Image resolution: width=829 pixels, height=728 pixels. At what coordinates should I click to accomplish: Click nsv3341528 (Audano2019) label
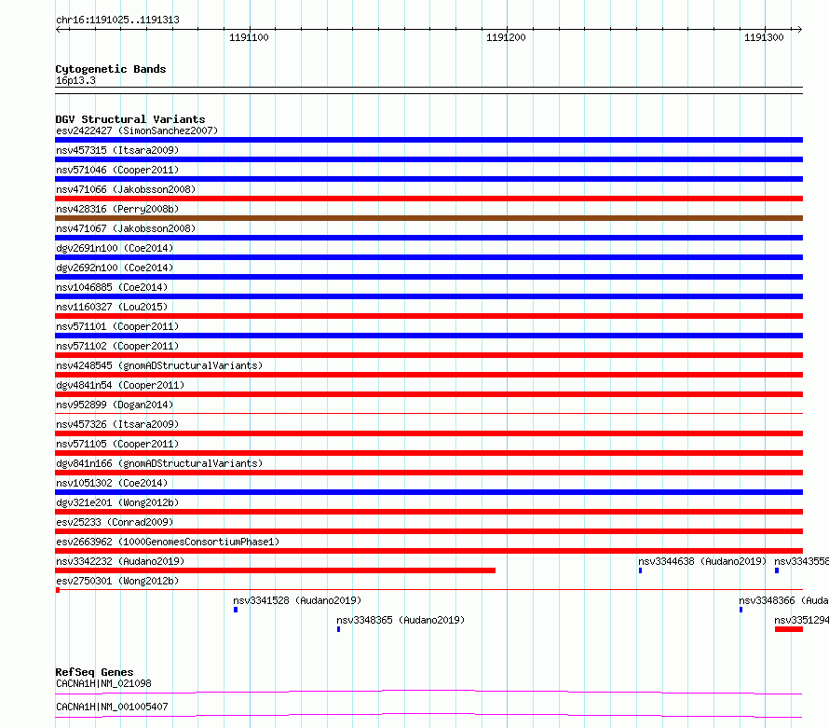pyautogui.click(x=297, y=600)
